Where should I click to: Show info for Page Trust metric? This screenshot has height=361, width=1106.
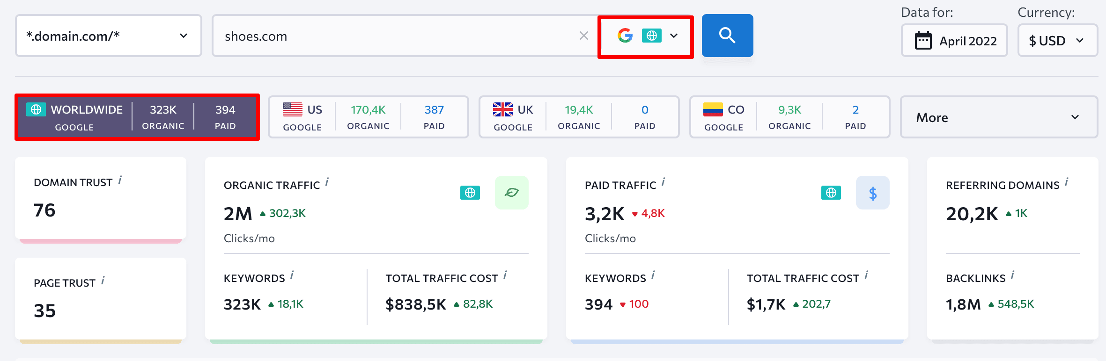tap(103, 281)
